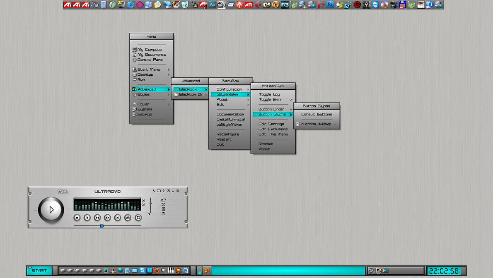493x278 pixels.
Task: Click the help question mark icon in UltraDVD
Action: coord(163,191)
